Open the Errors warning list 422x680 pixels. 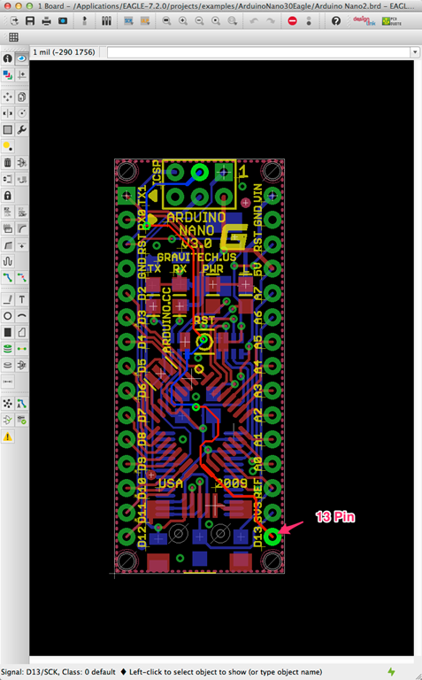(x=8, y=437)
